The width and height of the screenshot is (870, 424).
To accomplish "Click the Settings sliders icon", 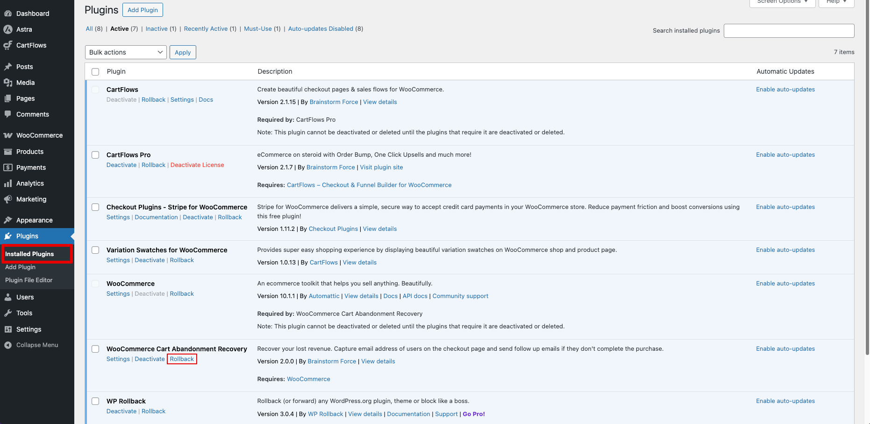I will click(8, 329).
